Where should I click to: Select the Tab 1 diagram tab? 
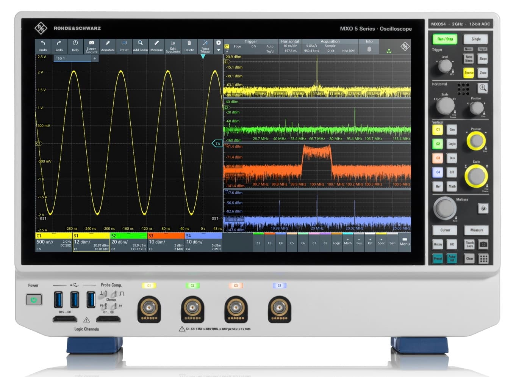[72, 58]
